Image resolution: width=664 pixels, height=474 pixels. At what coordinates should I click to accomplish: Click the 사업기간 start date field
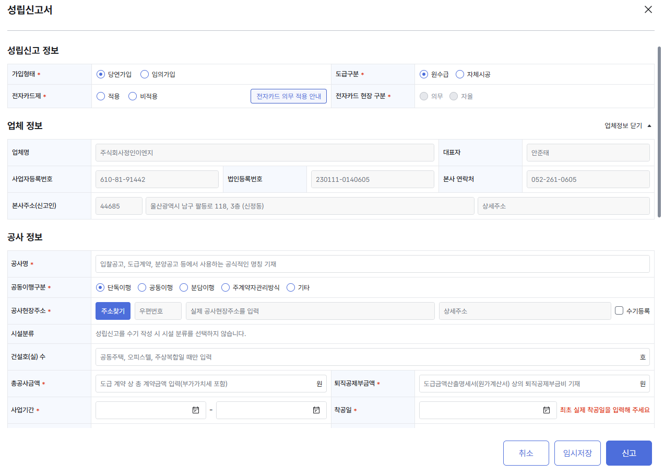[x=151, y=410]
